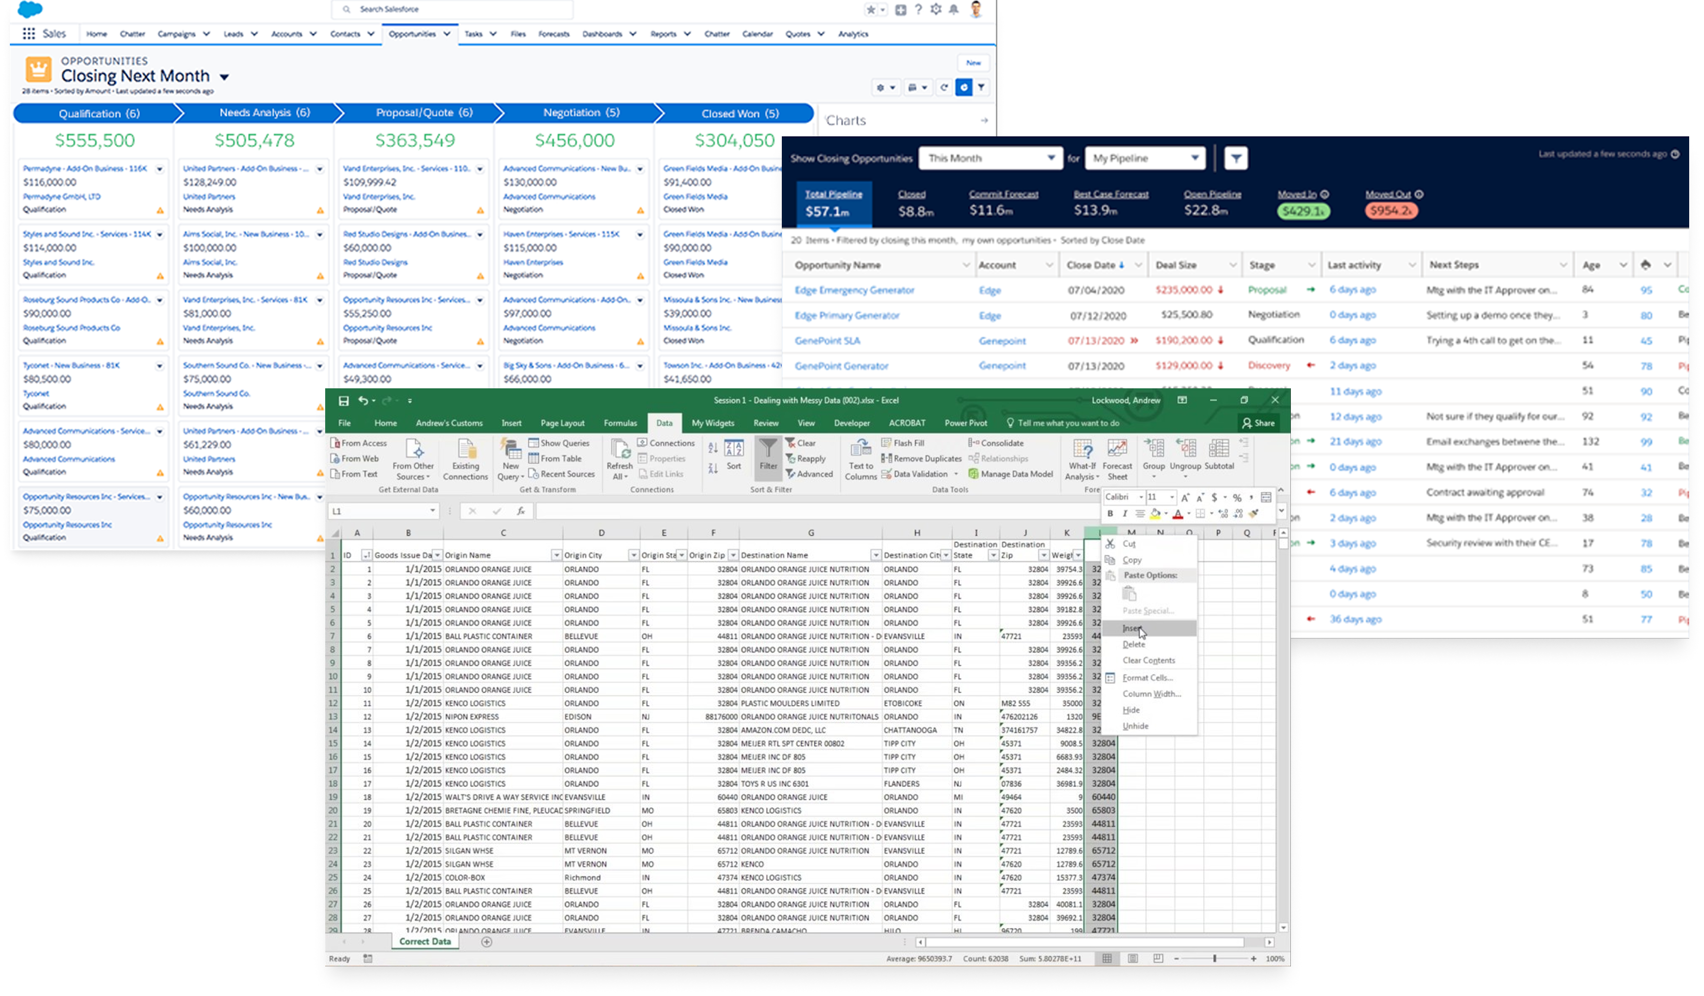Switch to Page Layout view in status bar
Screen dimensions: 1704x996
click(x=1133, y=959)
